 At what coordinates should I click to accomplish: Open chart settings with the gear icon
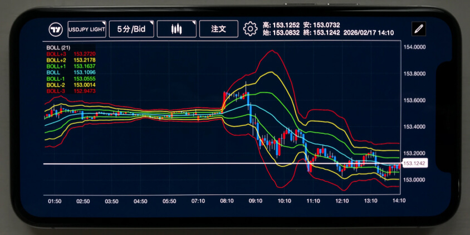point(250,29)
